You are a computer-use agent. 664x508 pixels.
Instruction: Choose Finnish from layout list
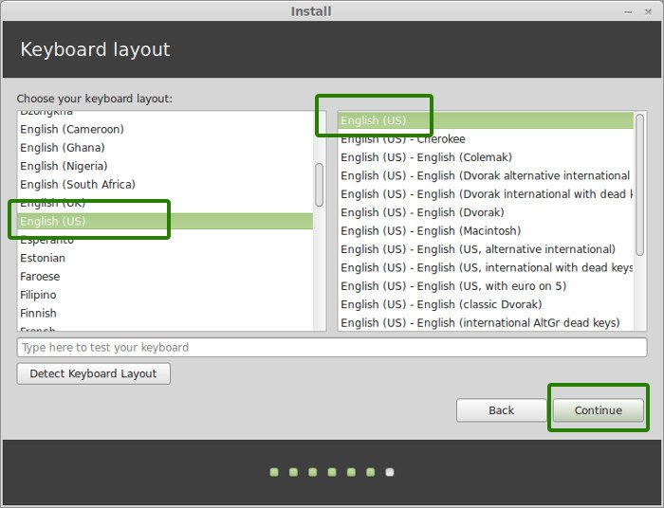click(x=38, y=313)
